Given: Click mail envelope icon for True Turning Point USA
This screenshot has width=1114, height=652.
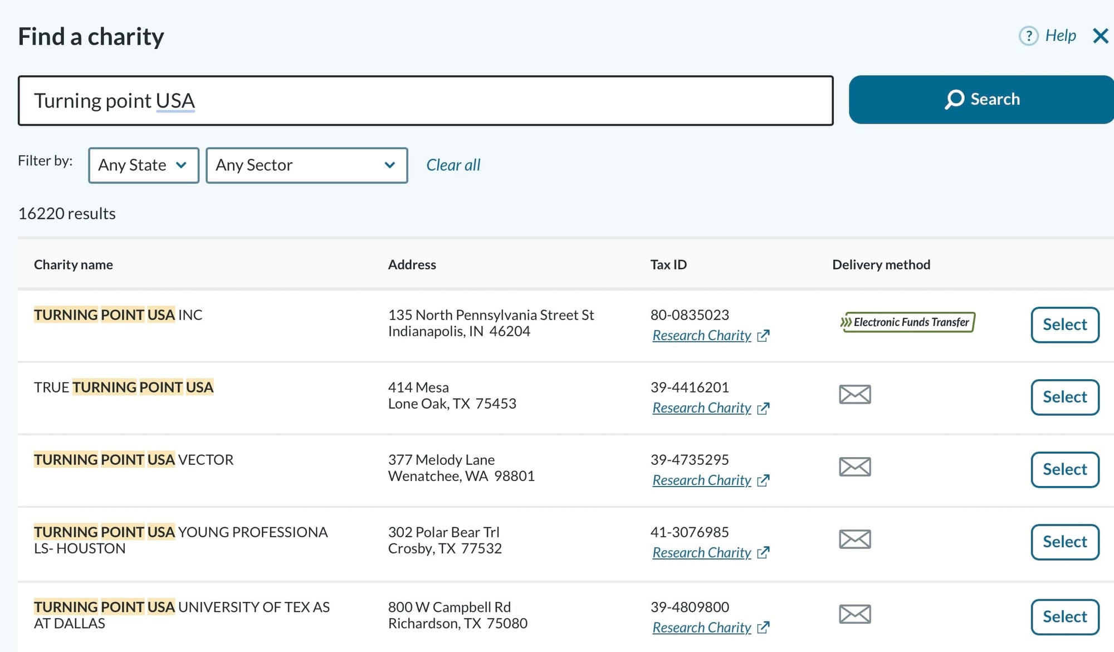Looking at the screenshot, I should click(854, 395).
